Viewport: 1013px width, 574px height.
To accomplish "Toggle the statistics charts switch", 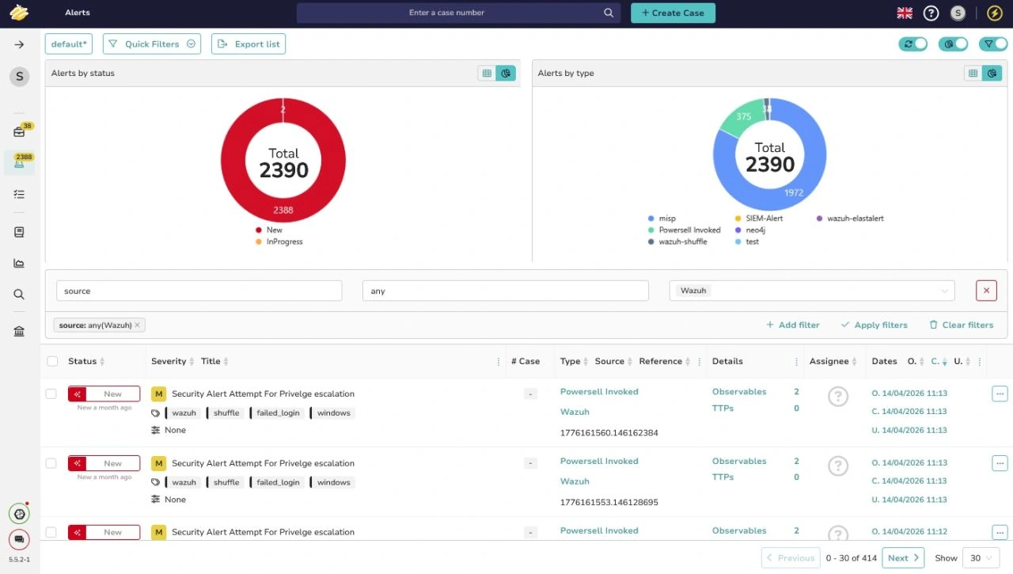I will 953,44.
